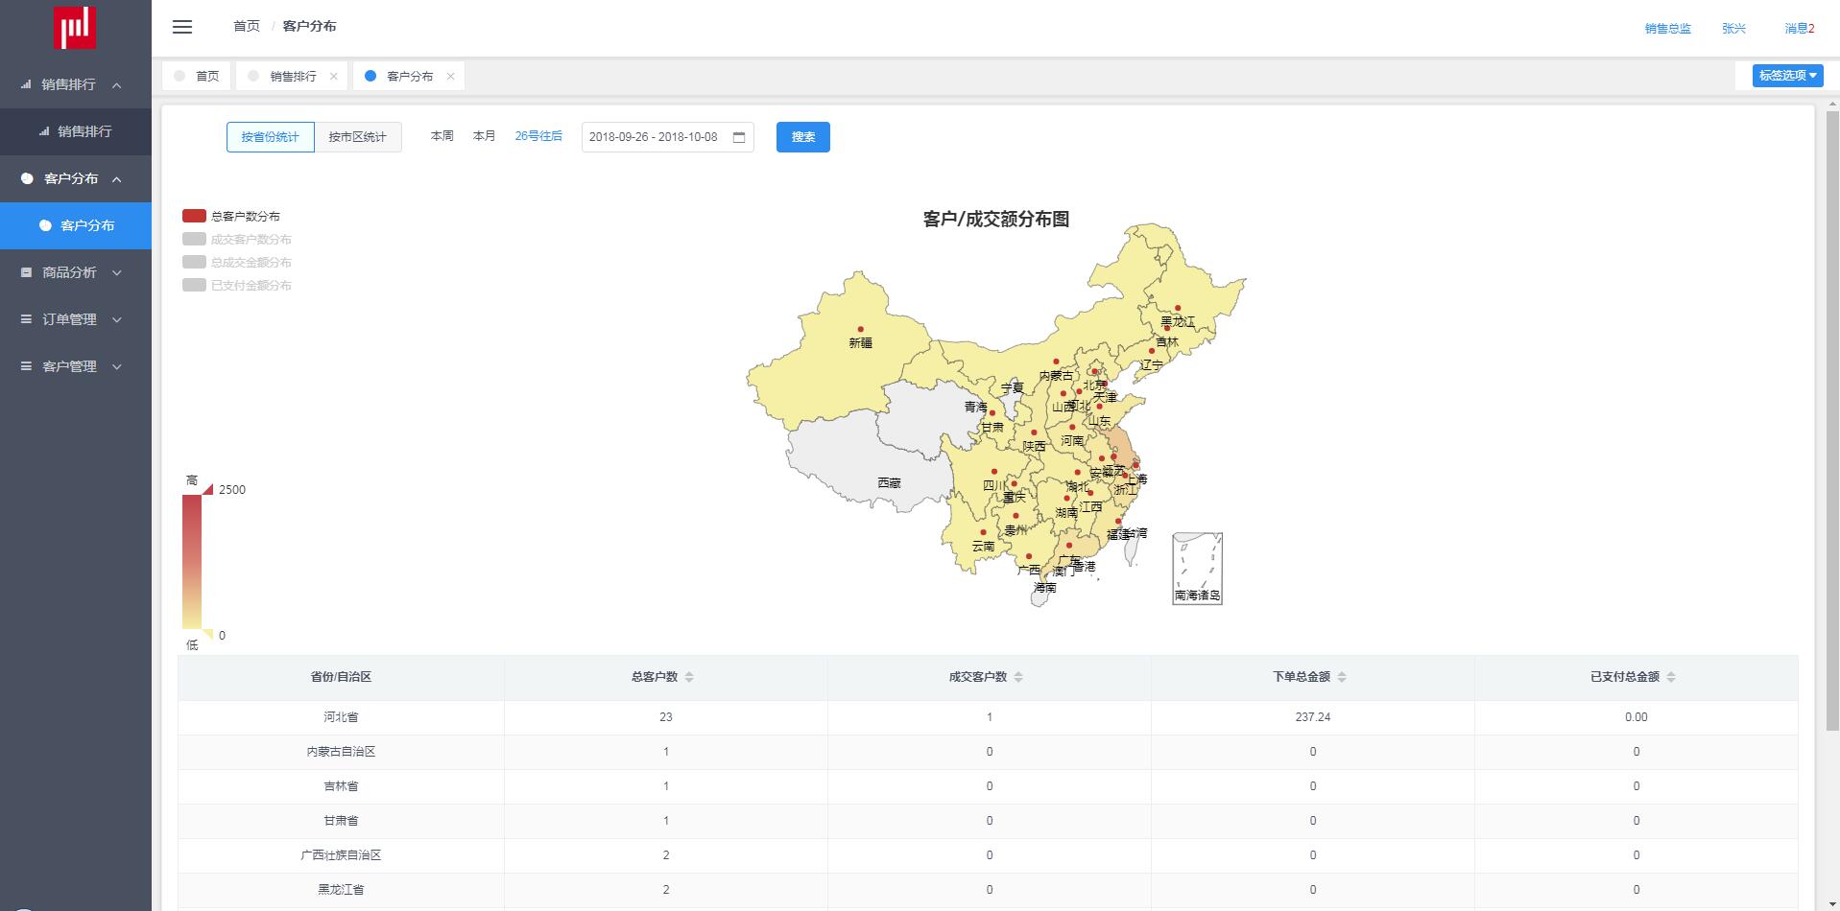Go to 首页 breadcrumb link
This screenshot has width=1840, height=911.
pyautogui.click(x=247, y=26)
